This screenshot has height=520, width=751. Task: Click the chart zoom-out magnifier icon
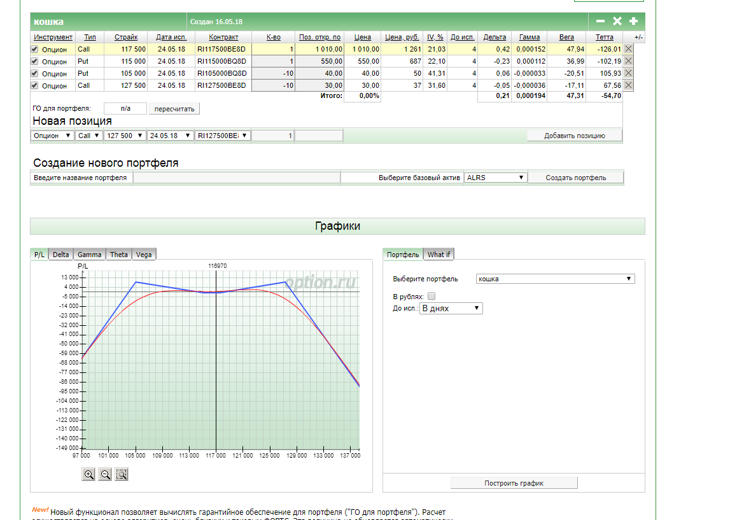click(105, 475)
